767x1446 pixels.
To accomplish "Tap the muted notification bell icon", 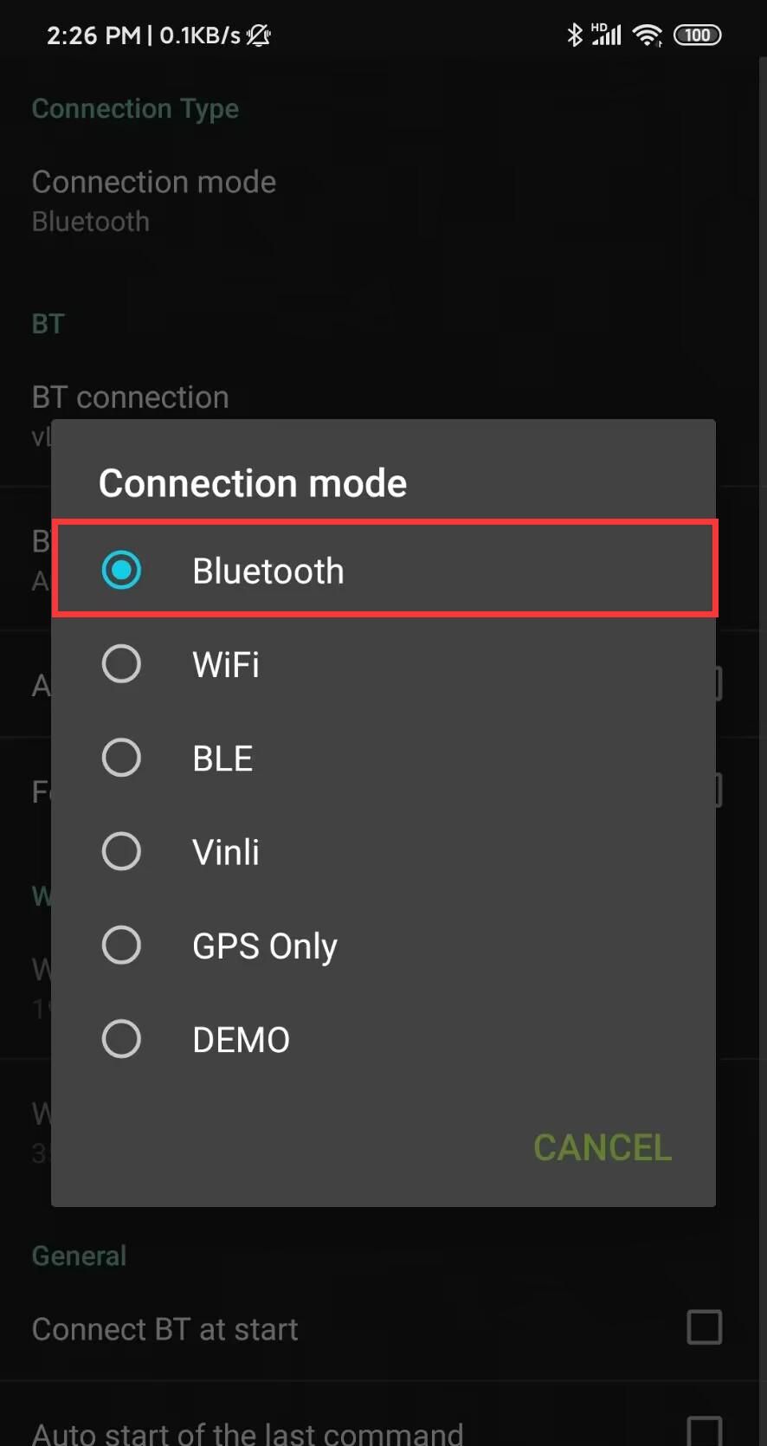I will [x=259, y=35].
